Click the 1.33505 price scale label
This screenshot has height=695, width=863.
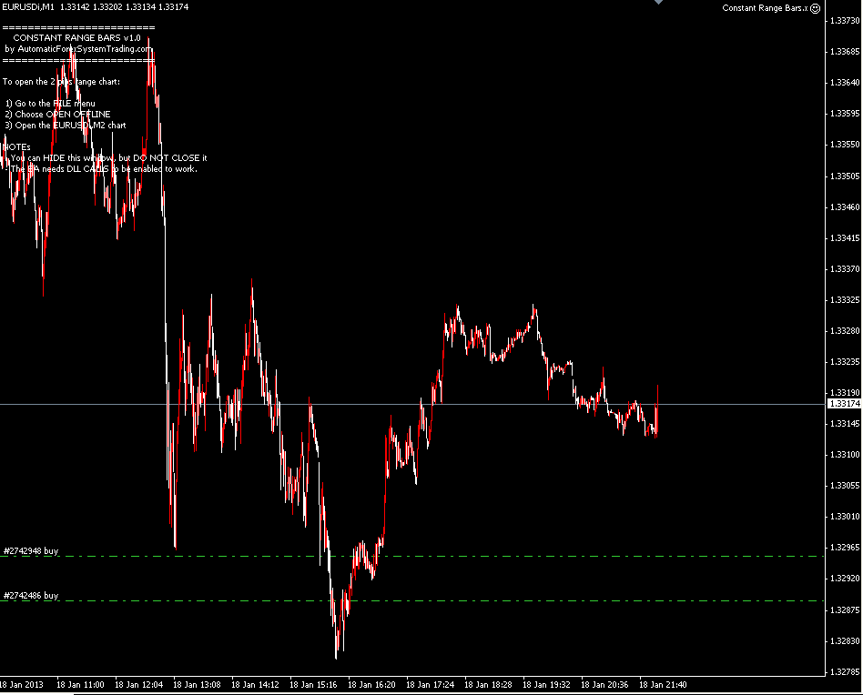pos(845,176)
